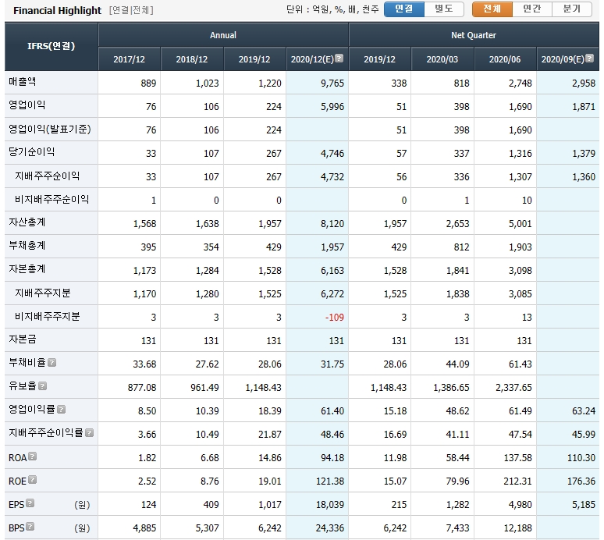This screenshot has width=604, height=540.
Task: Click the 비지배주주지분 row label
Action: tap(47, 316)
